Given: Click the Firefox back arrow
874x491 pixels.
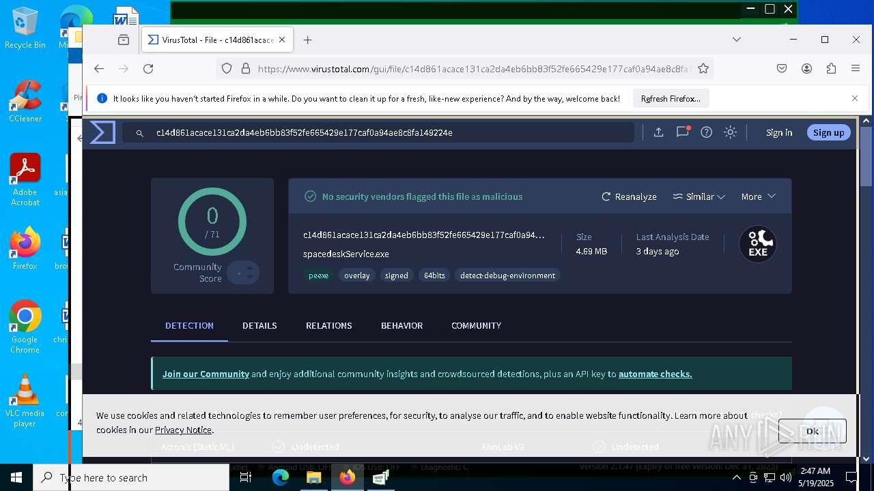Looking at the screenshot, I should click(99, 68).
